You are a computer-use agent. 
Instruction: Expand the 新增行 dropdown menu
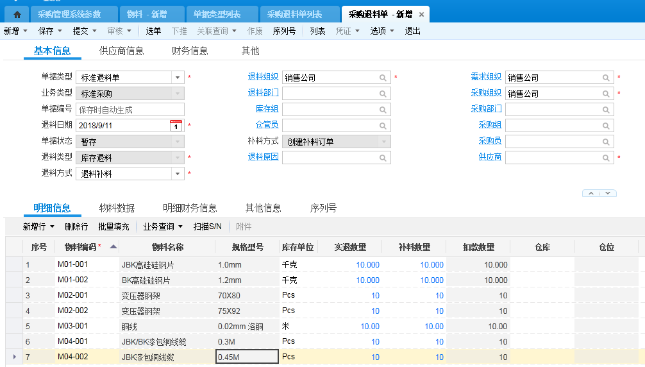[52, 226]
